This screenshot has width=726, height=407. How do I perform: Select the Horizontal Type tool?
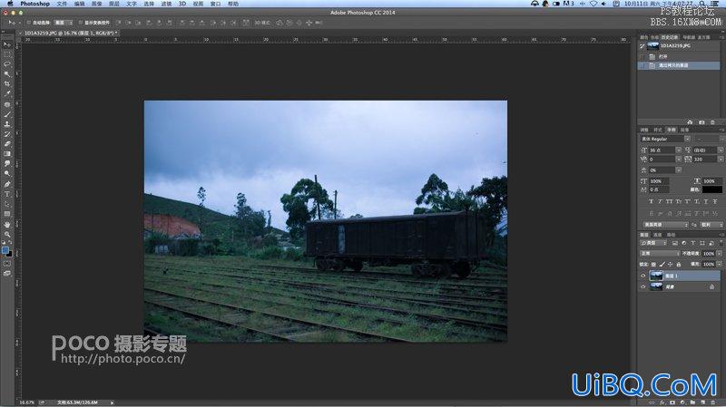coord(7,194)
